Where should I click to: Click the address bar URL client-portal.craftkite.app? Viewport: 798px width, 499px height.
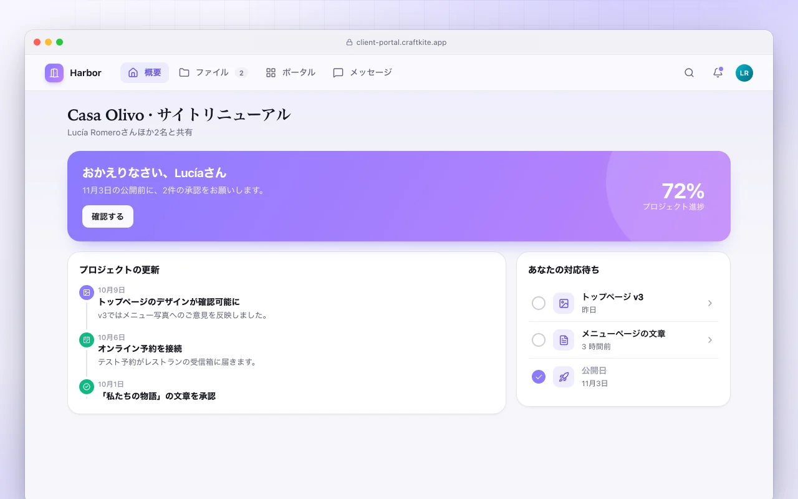click(401, 42)
